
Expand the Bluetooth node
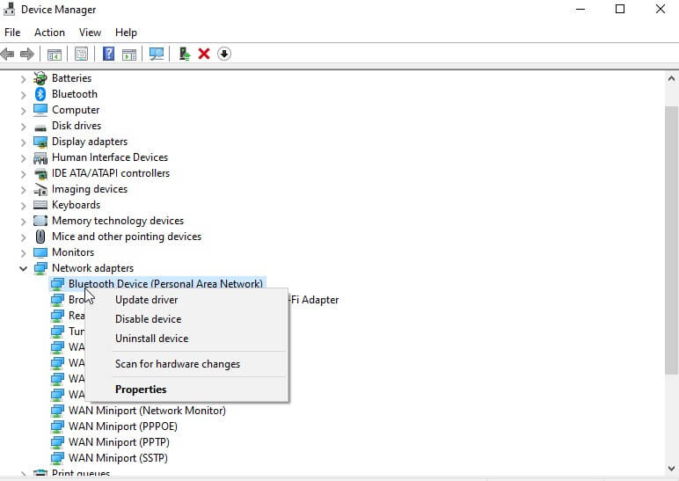[x=24, y=95]
